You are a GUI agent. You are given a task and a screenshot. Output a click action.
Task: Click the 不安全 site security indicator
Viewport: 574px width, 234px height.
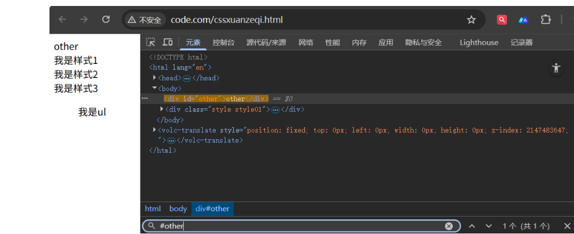click(145, 20)
